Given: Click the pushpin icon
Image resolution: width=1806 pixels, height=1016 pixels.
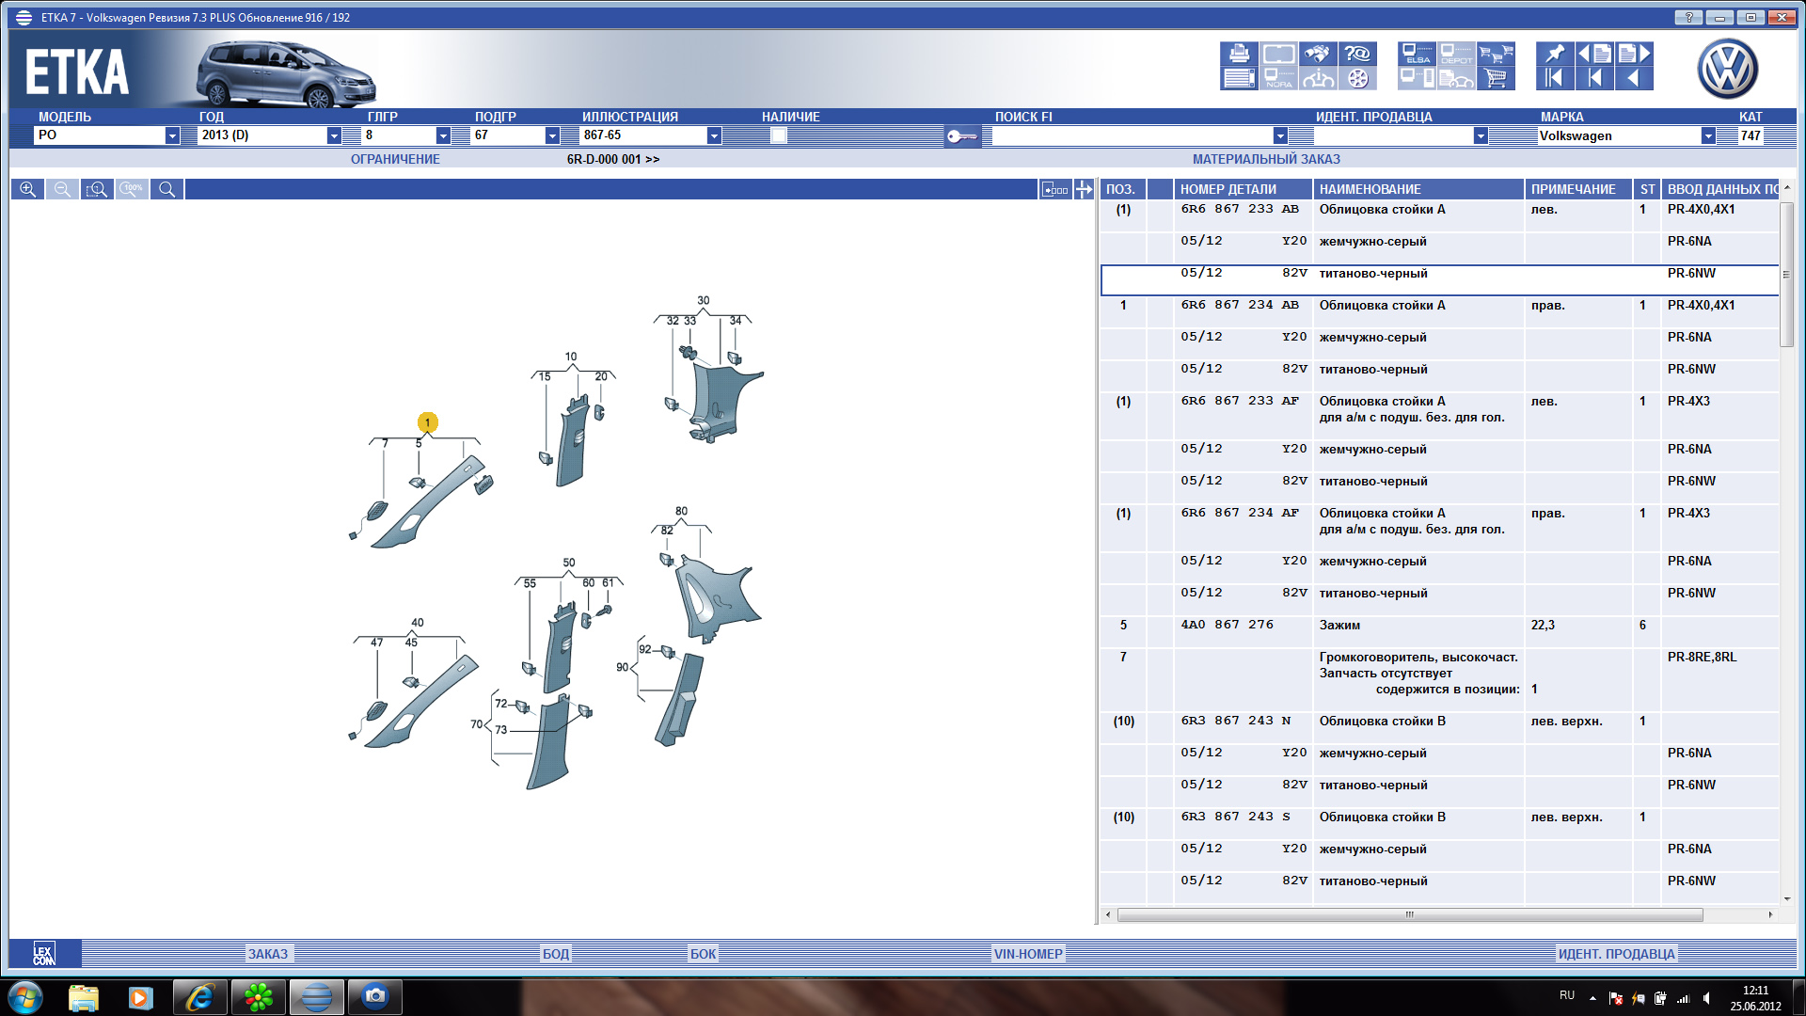Looking at the screenshot, I should tap(1555, 55).
